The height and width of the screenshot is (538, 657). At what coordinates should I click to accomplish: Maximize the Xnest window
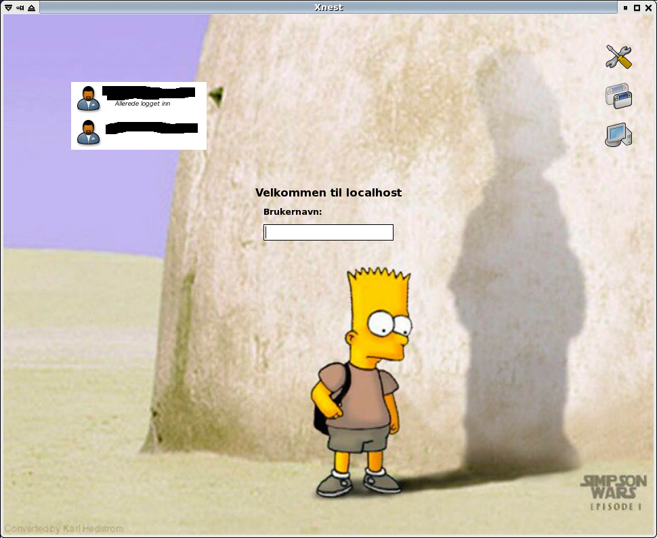pos(637,7)
